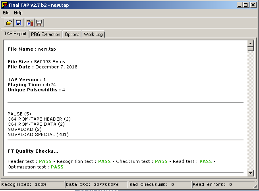Click the Save floppy disk toolbar icon
The height and width of the screenshot is (191, 259).
pos(19,23)
